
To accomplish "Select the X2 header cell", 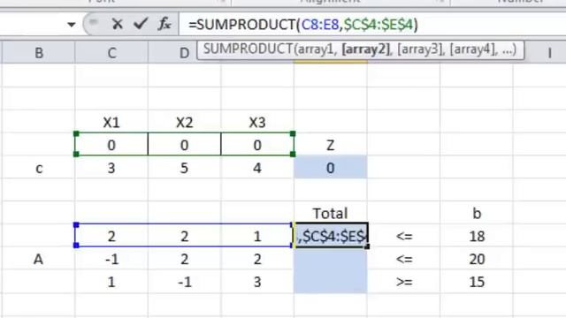I will tap(184, 122).
